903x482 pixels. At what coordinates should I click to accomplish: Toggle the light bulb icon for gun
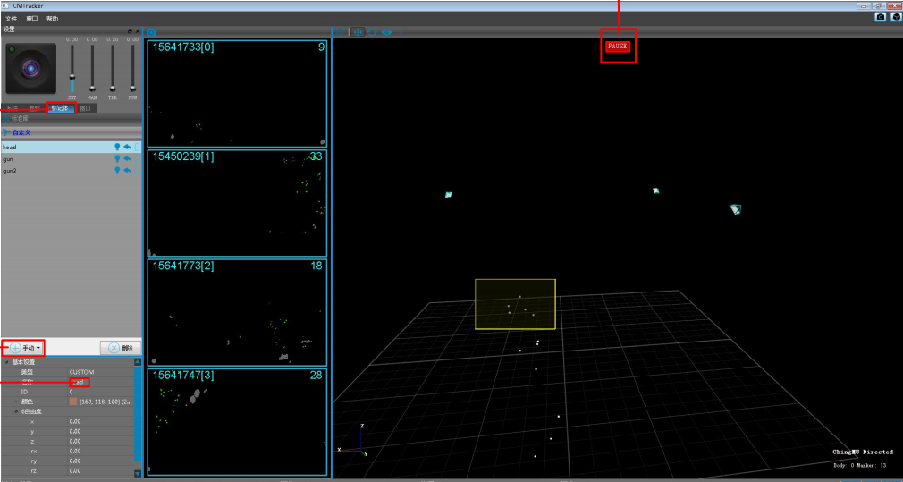tap(117, 158)
